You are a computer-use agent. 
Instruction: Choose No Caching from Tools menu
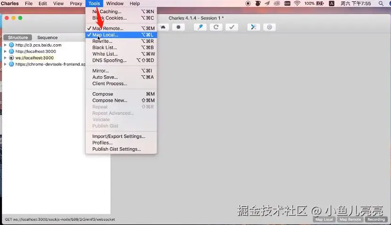click(x=121, y=11)
